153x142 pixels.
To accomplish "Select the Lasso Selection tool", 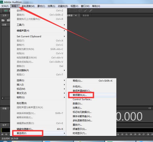I will click(80, 10).
